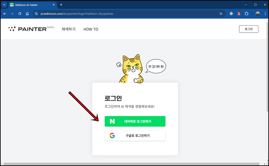Select the Webtoon AI Painter tab
This screenshot has width=269, height=166.
tap(33, 5)
